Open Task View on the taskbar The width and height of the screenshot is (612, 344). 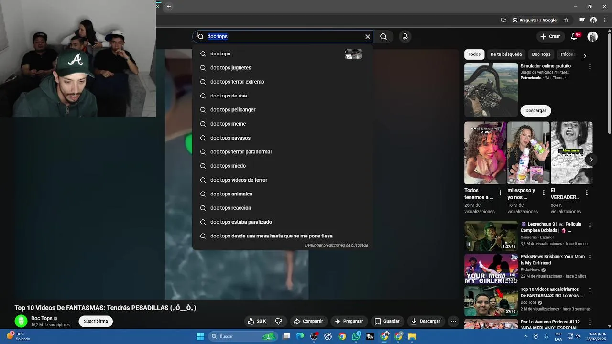point(286,336)
